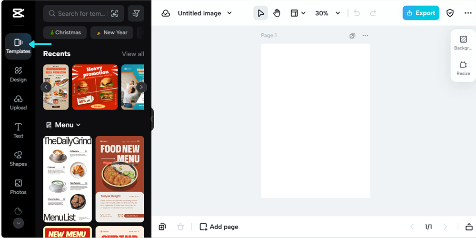Viewport: 476px width, 238px height.
Task: Open the layout grid tool dropdown
Action: point(298,13)
